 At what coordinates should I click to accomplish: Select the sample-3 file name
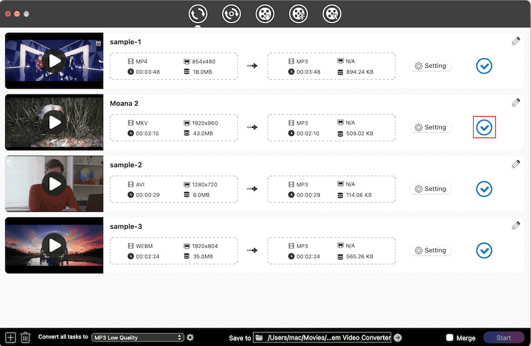click(126, 227)
